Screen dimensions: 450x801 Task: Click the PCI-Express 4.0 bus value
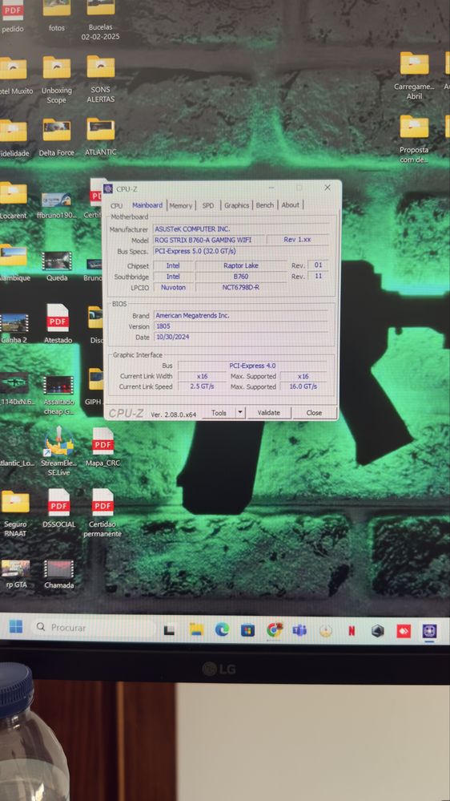tap(252, 366)
